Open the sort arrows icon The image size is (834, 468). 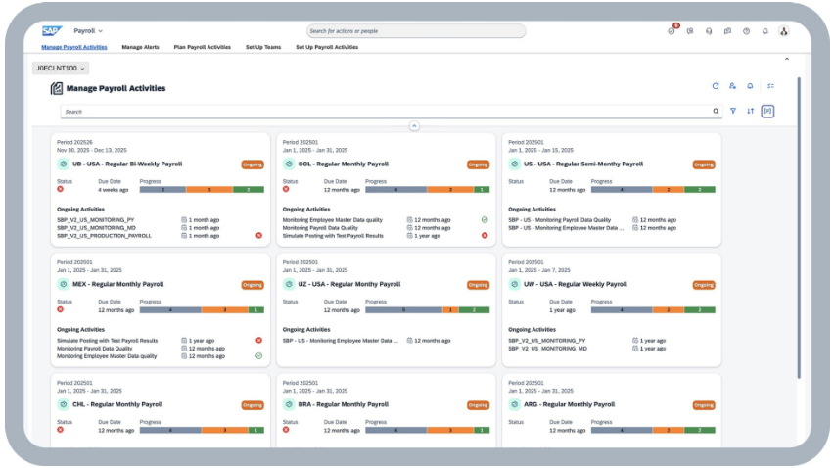(750, 111)
